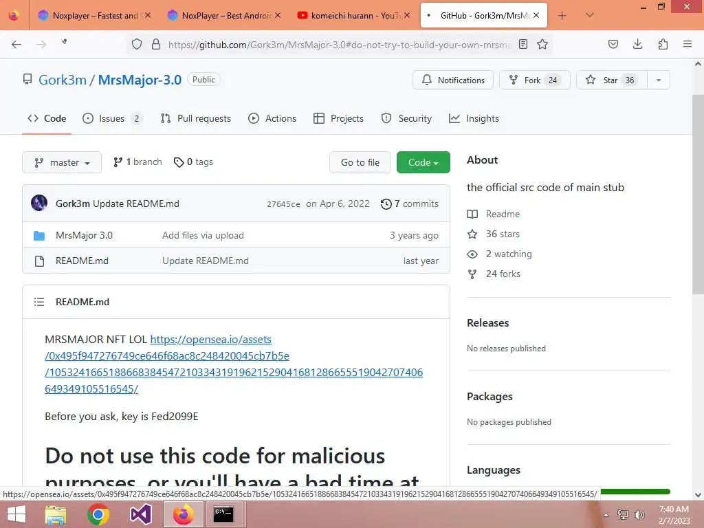Open Releases heading link
704x528 pixels.
pyautogui.click(x=487, y=323)
